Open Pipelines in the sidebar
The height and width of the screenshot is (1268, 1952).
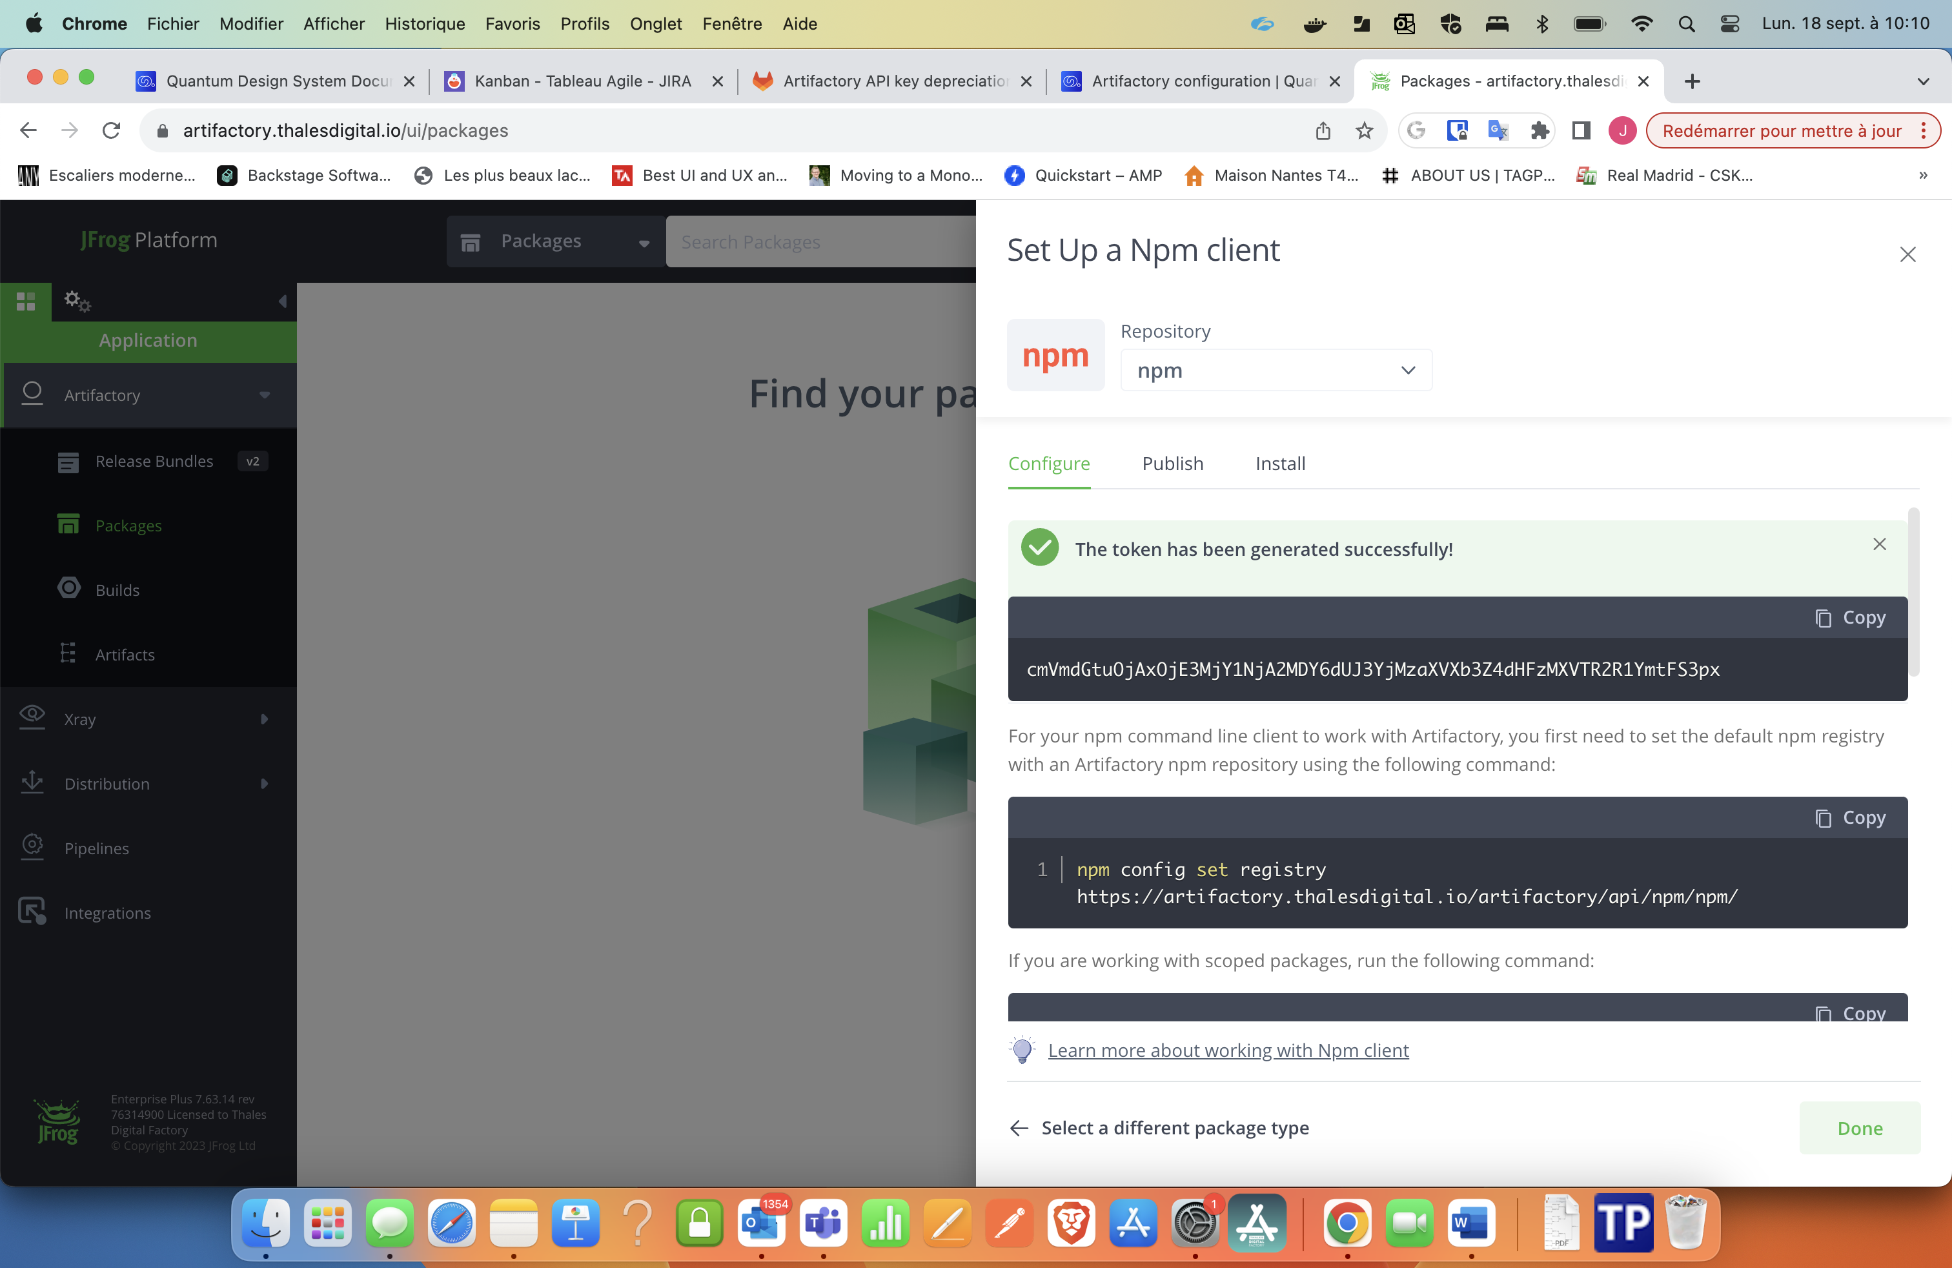coord(96,848)
